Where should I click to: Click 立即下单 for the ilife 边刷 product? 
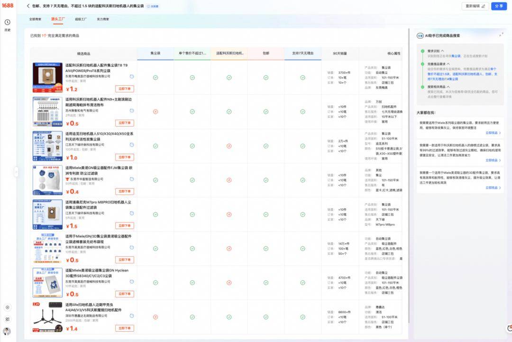pos(124,328)
